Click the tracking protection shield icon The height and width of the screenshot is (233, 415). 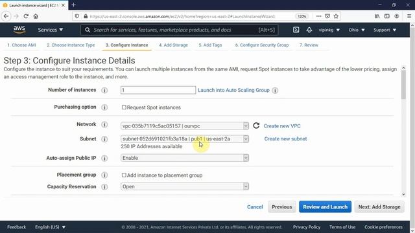click(77, 16)
